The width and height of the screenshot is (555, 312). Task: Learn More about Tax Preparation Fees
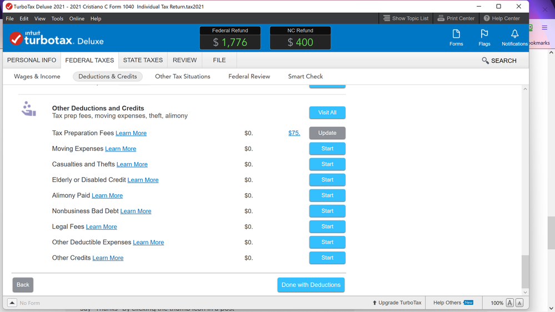(x=131, y=133)
